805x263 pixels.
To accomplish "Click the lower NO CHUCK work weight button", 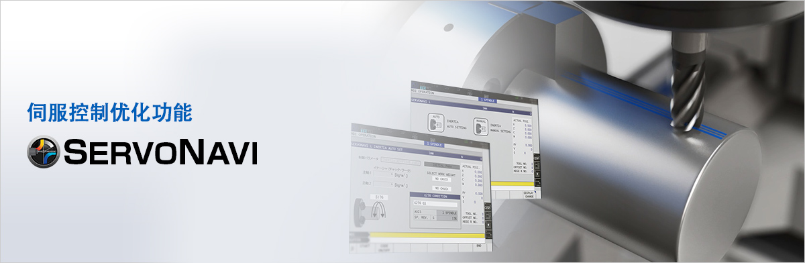I will point(442,189).
